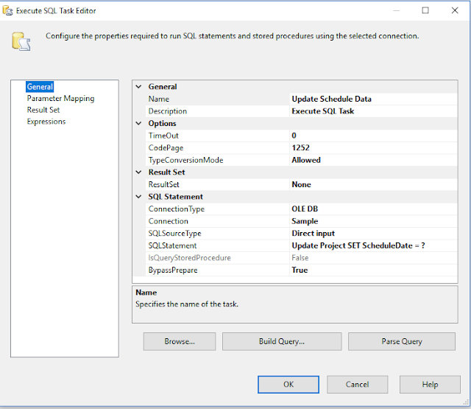Open the Parameter Mapping page
The height and width of the screenshot is (409, 471).
tap(60, 99)
